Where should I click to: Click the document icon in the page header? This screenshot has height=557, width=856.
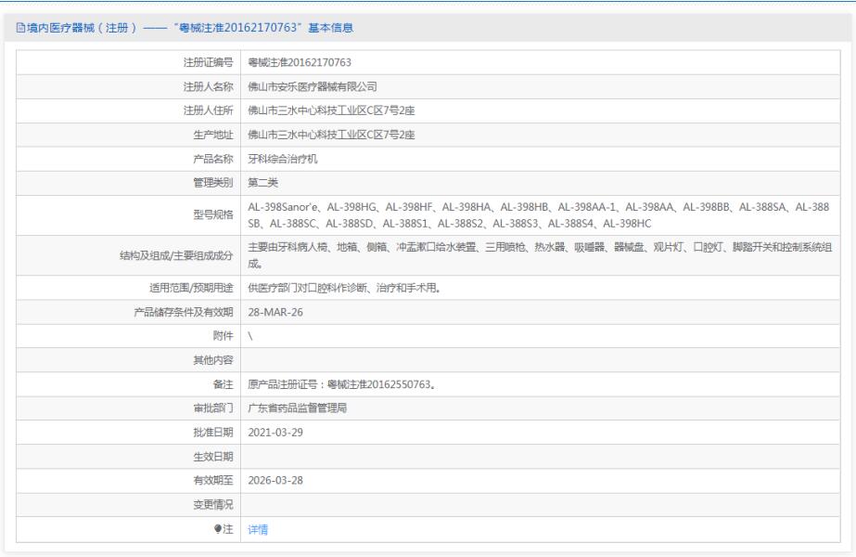8,28
